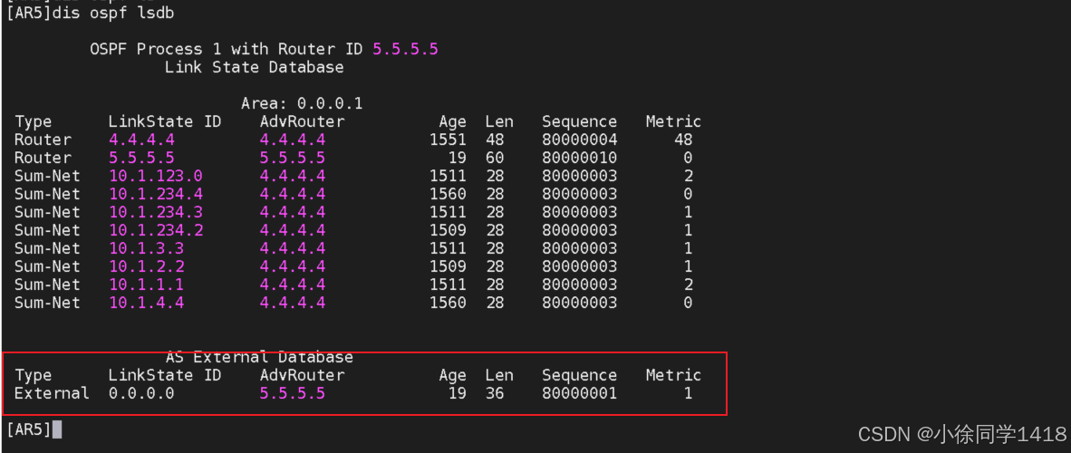Click the Len value 36 in the External row
The height and width of the screenshot is (453, 1071).
click(495, 393)
